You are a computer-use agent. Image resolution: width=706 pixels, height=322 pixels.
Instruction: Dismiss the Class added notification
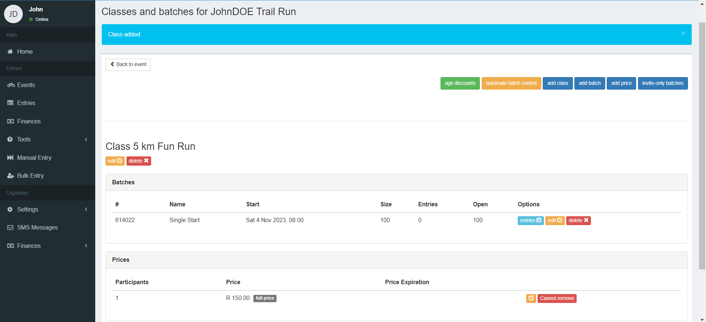[x=683, y=33]
